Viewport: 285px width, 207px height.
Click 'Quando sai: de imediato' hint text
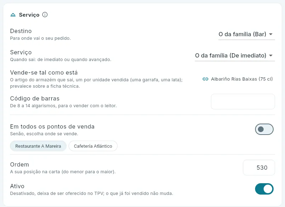pyautogui.click(x=61, y=60)
